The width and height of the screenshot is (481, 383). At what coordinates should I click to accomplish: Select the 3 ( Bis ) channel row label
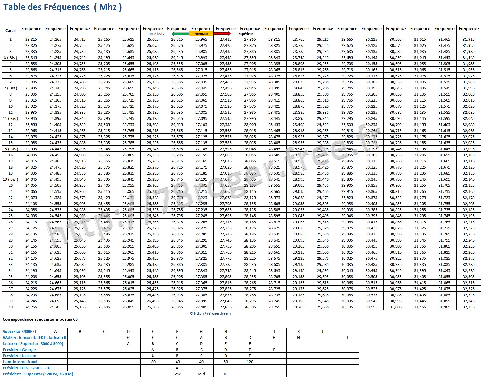tap(11, 58)
